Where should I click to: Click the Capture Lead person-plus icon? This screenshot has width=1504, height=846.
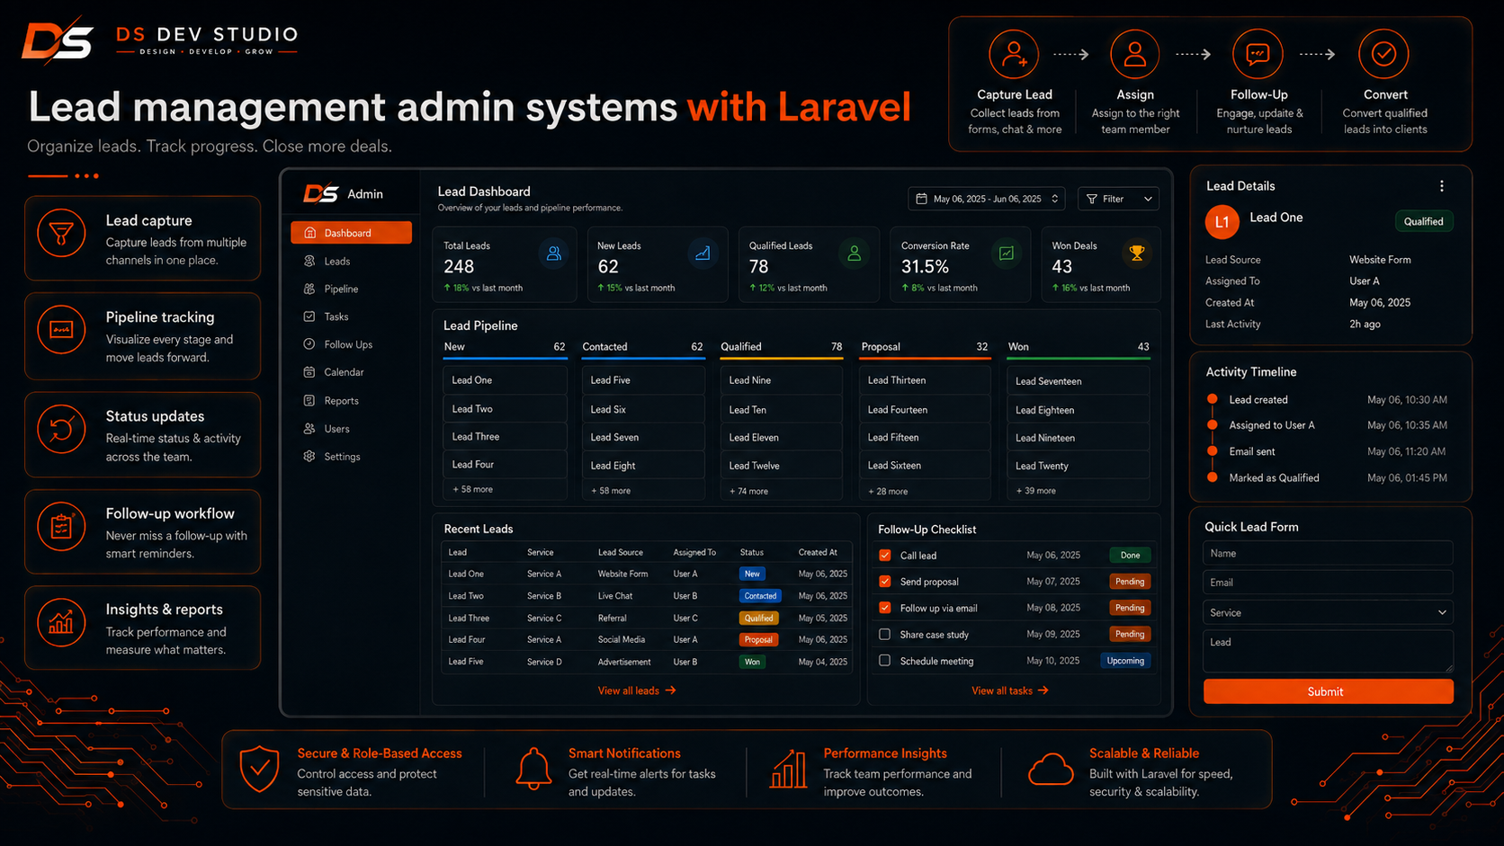point(1014,54)
